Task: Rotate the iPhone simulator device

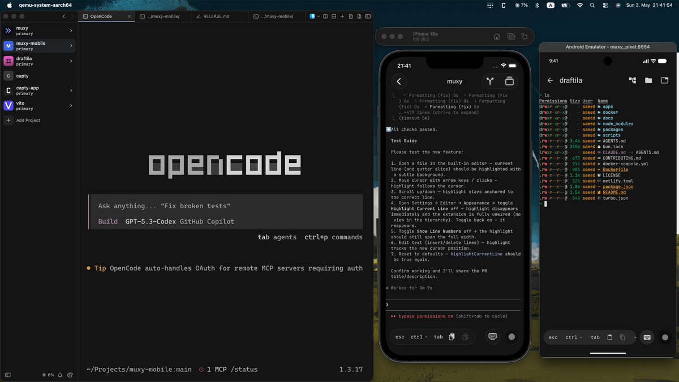Action: click(525, 36)
